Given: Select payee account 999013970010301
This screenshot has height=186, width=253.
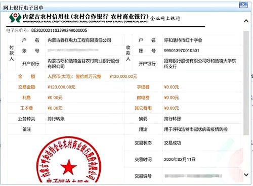Looking at the screenshot, I should click(182, 51).
